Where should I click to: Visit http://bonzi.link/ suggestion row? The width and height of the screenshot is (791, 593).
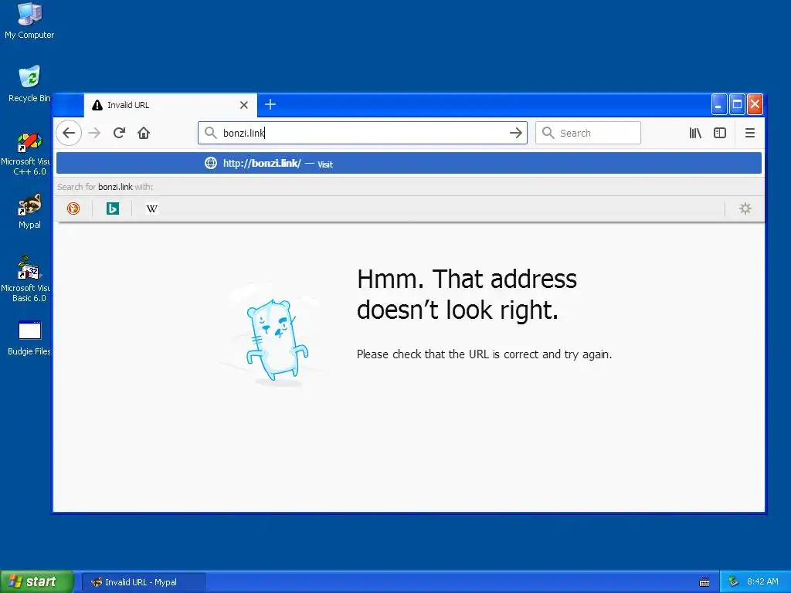click(x=409, y=164)
